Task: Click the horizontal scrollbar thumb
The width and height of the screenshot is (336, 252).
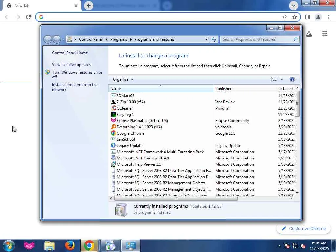Action: [x=176, y=199]
